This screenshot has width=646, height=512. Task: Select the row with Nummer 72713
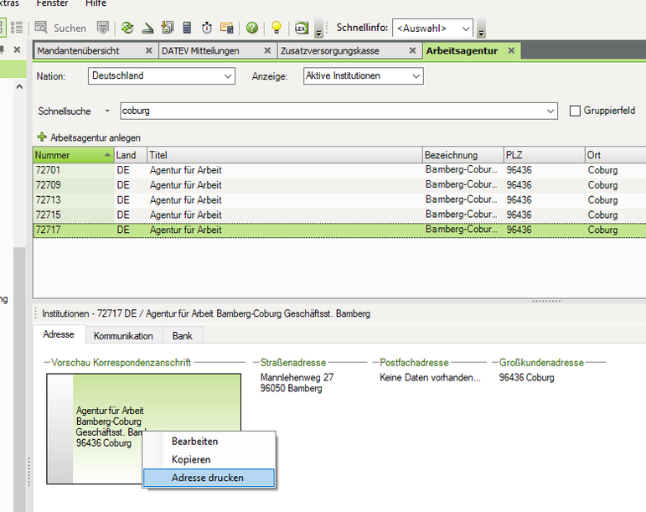(x=339, y=199)
